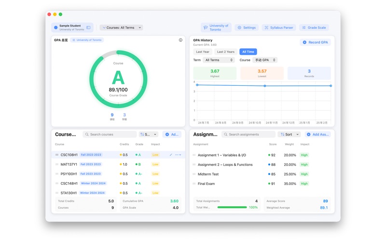Grab the drag handle of Final Exam row
Viewport: 386px width, 241px height.
pos(194,184)
